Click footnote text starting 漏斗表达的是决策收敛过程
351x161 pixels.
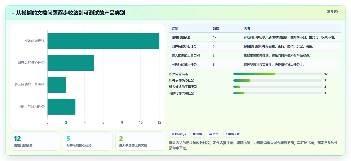253,146
